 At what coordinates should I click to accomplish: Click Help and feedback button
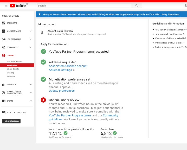point(11,121)
